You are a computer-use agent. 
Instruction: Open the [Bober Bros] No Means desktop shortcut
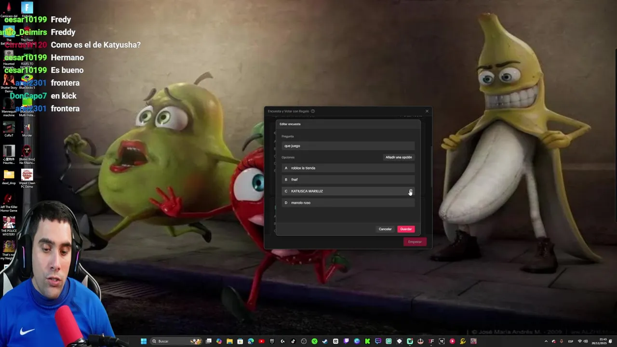(x=27, y=154)
